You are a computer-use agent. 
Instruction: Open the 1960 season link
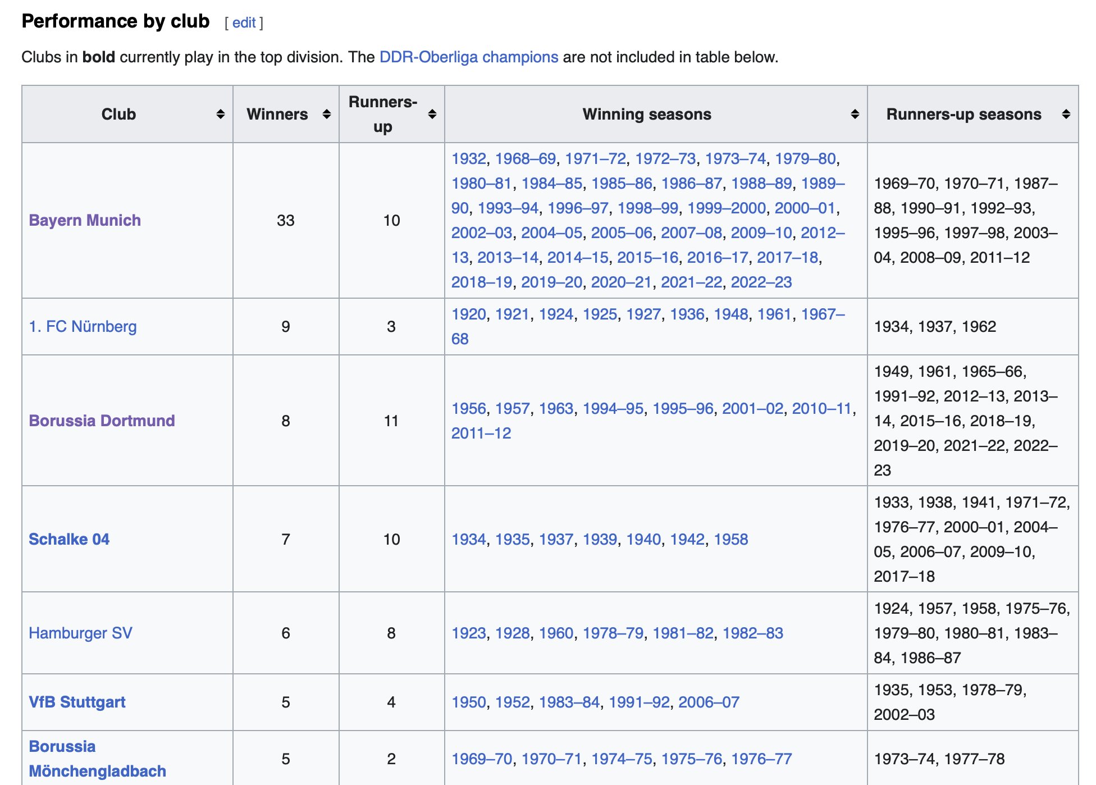[x=556, y=633]
